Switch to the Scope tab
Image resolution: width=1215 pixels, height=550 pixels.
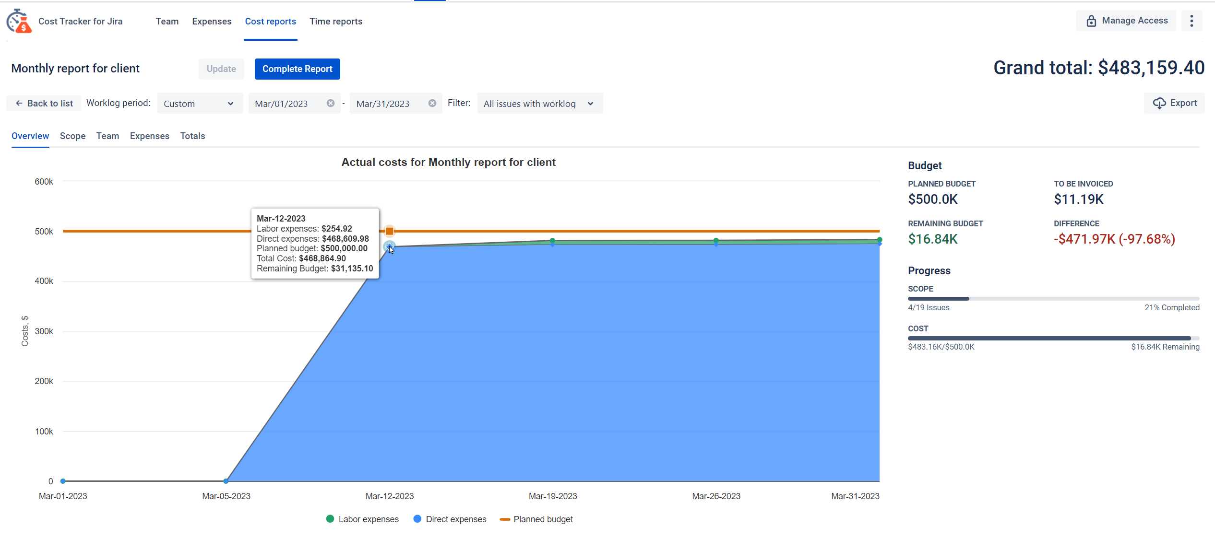point(72,136)
